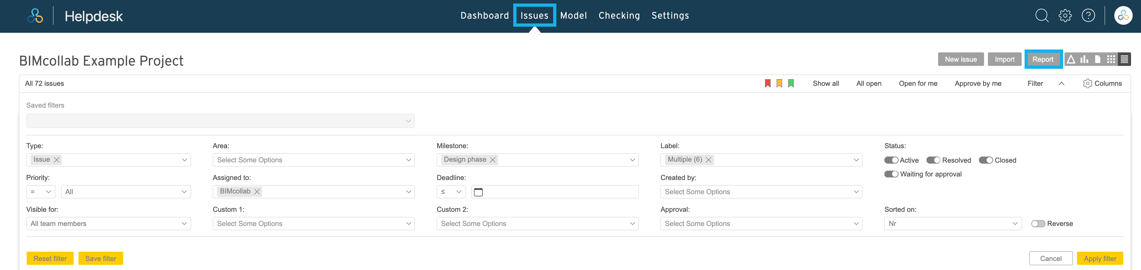The image size is (1141, 270).
Task: Toggle Waiting for approval switch
Action: click(891, 174)
